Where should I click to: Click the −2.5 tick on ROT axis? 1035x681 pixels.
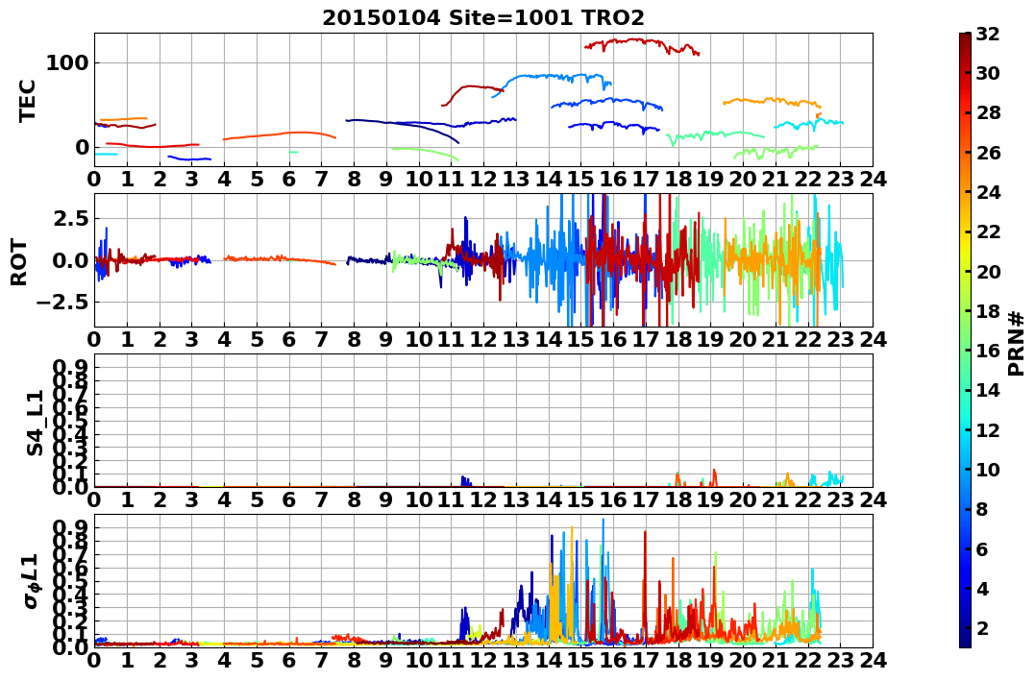(63, 303)
